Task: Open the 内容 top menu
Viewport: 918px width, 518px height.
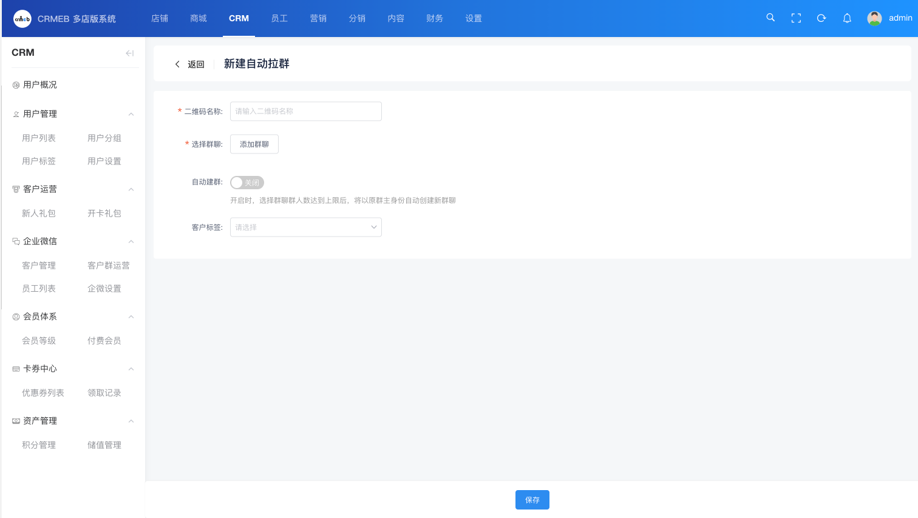Action: [396, 18]
